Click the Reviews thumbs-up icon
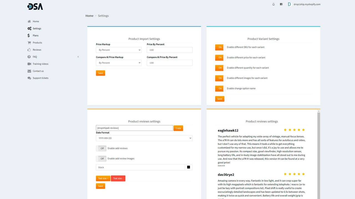 (x=29, y=50)
